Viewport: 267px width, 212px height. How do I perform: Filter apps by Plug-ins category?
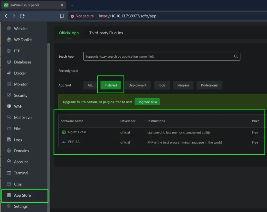[183, 85]
